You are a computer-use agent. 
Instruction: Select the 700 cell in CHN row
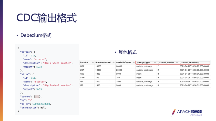(97, 78)
